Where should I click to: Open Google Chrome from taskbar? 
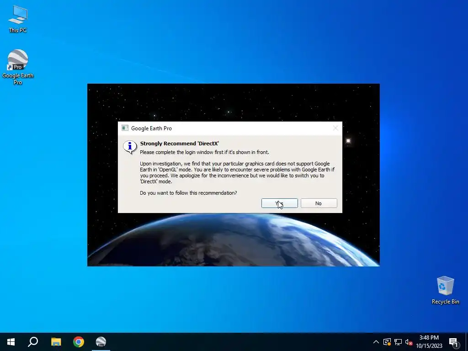click(x=79, y=342)
